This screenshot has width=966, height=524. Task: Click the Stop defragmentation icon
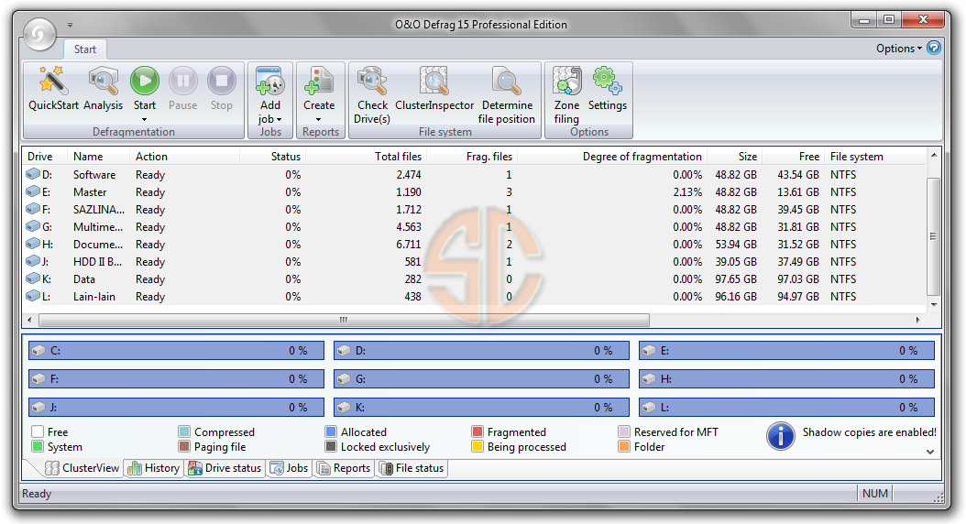pos(221,81)
